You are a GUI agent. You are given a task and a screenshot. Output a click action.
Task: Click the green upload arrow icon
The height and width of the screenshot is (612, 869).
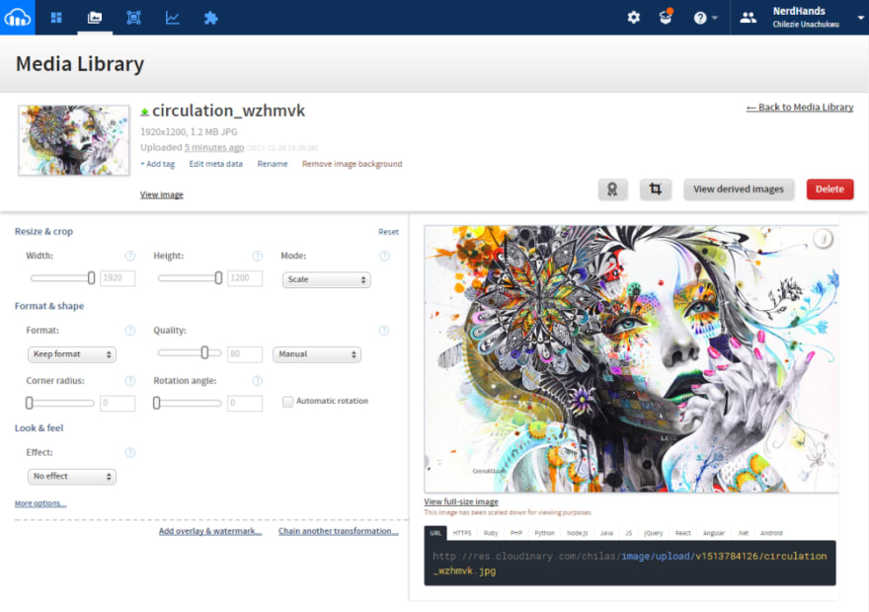[x=144, y=112]
